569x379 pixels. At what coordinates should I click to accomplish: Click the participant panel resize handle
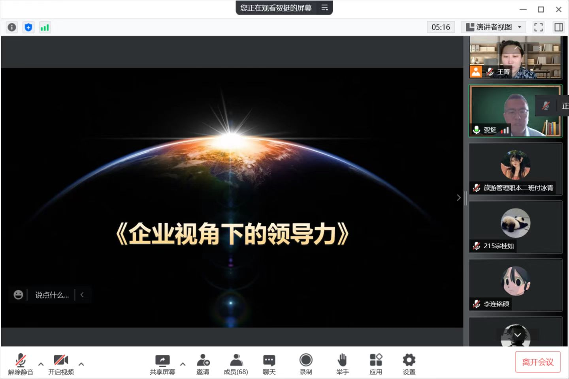[465, 198]
